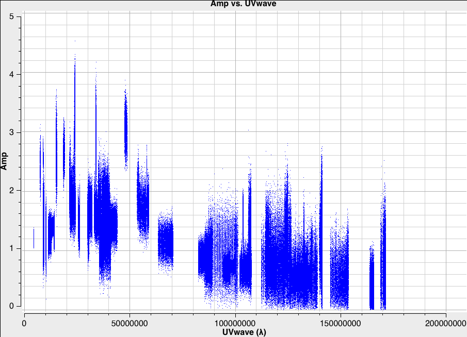
Task: Click the x-axis tick value 100000000
Action: [235, 323]
